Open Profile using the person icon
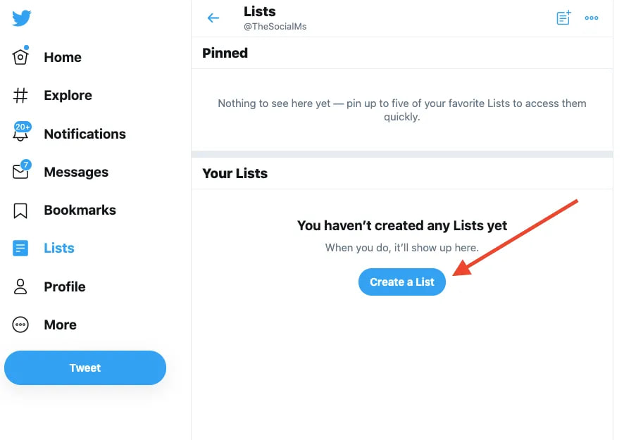The height and width of the screenshot is (440, 624). point(19,287)
